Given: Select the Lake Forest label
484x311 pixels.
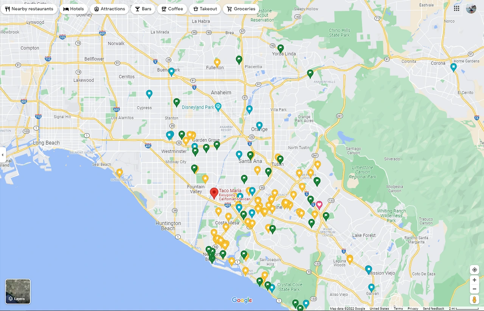Looking at the screenshot, I should pyautogui.click(x=364, y=235).
